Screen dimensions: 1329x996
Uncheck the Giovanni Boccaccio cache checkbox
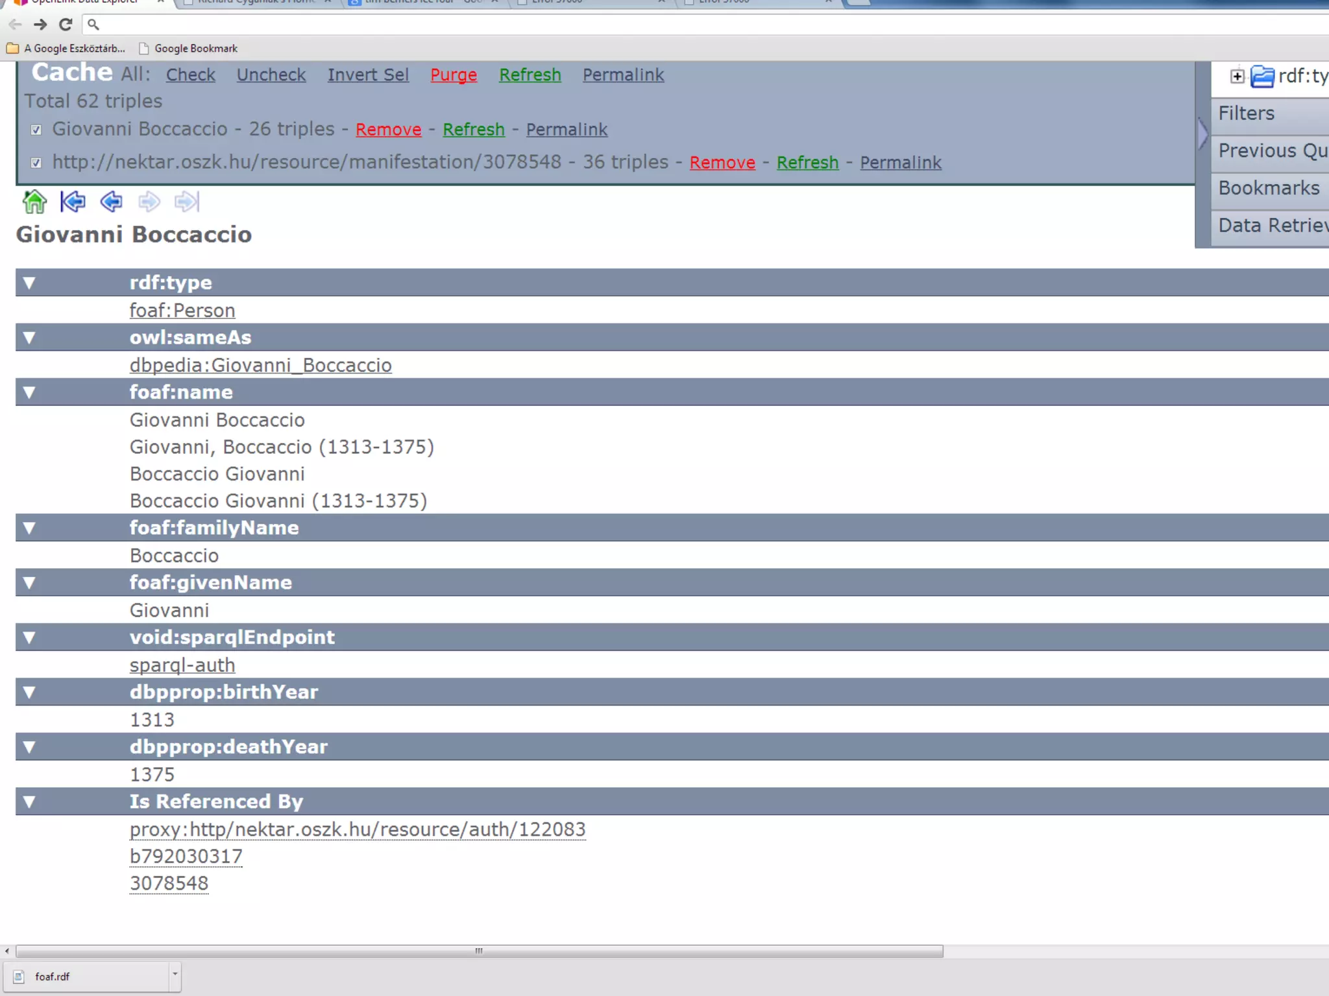pos(36,130)
